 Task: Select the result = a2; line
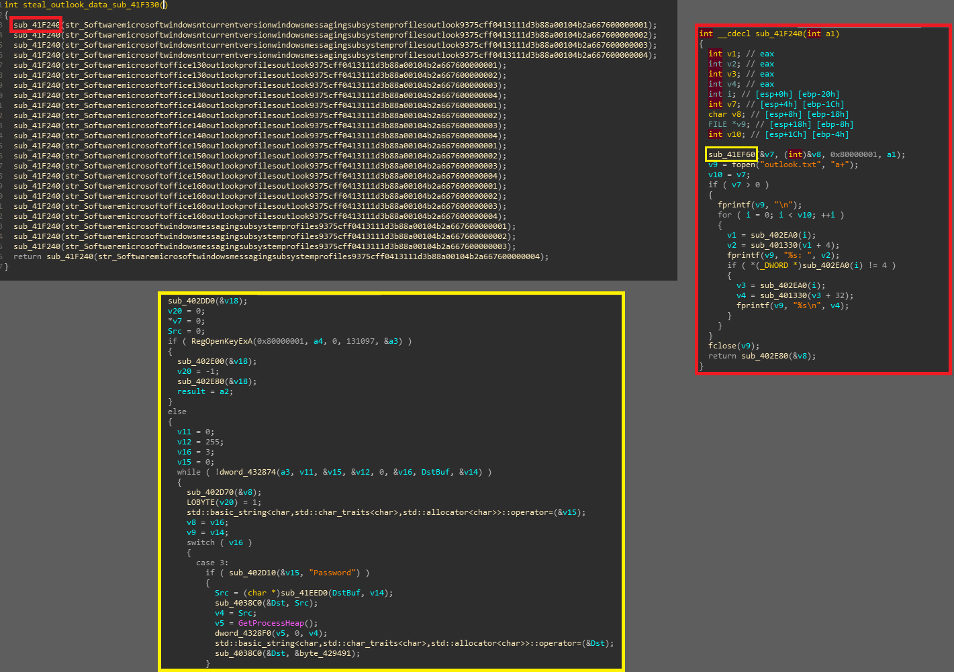click(x=205, y=391)
